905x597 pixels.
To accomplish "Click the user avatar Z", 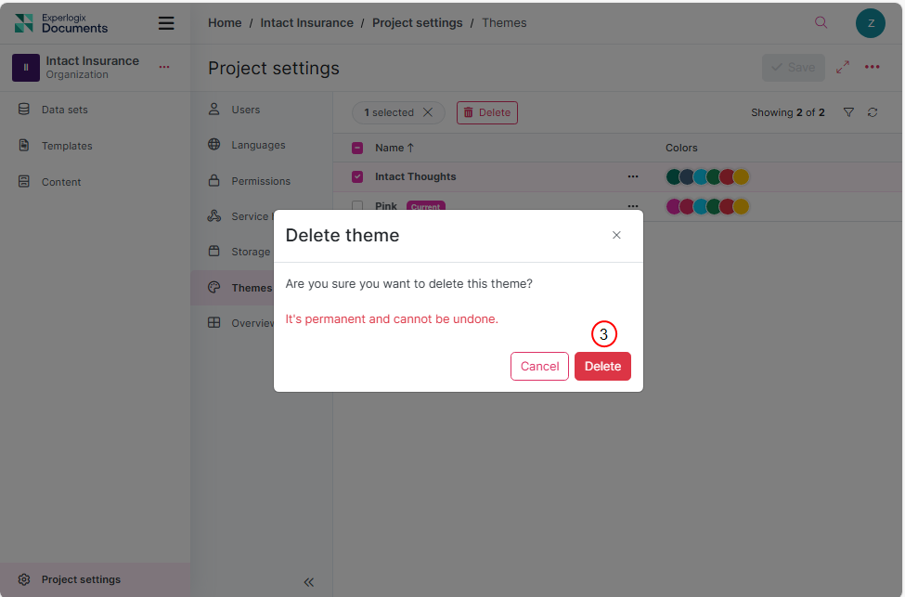I will [x=870, y=23].
